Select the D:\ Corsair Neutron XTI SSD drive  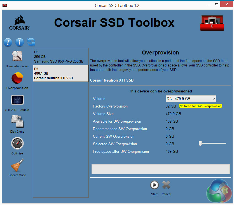(60, 73)
